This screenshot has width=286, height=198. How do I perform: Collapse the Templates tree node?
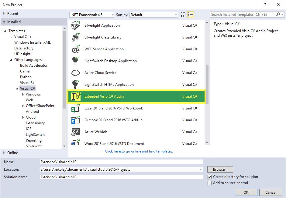coord(5,31)
